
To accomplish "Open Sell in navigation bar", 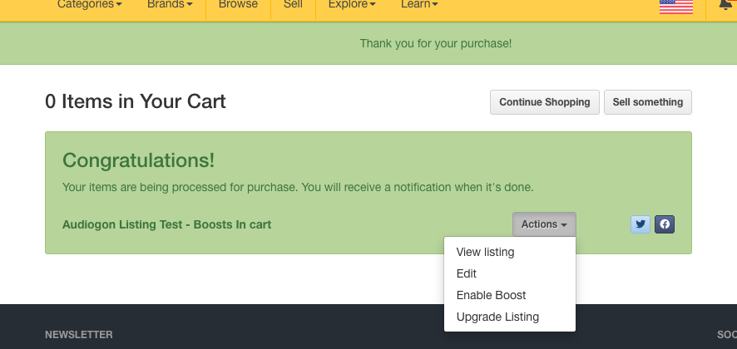I will pyautogui.click(x=294, y=5).
